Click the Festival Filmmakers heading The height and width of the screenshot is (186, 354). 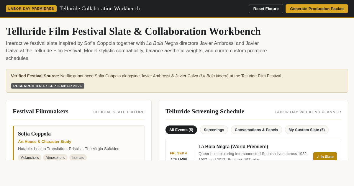point(40,111)
